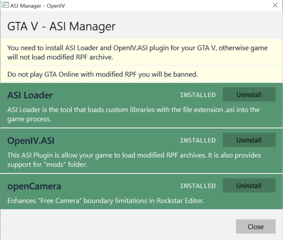The width and height of the screenshot is (283, 240).
Task: Select the ASI Loader section heading
Action: (29, 95)
